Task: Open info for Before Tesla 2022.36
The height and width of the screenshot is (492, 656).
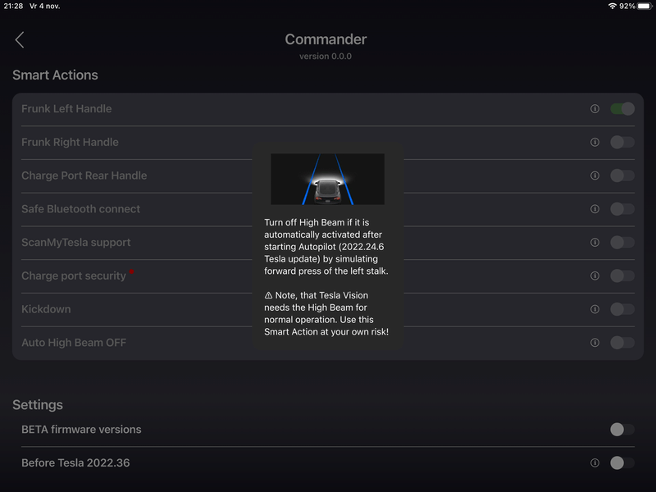Action: click(x=594, y=463)
